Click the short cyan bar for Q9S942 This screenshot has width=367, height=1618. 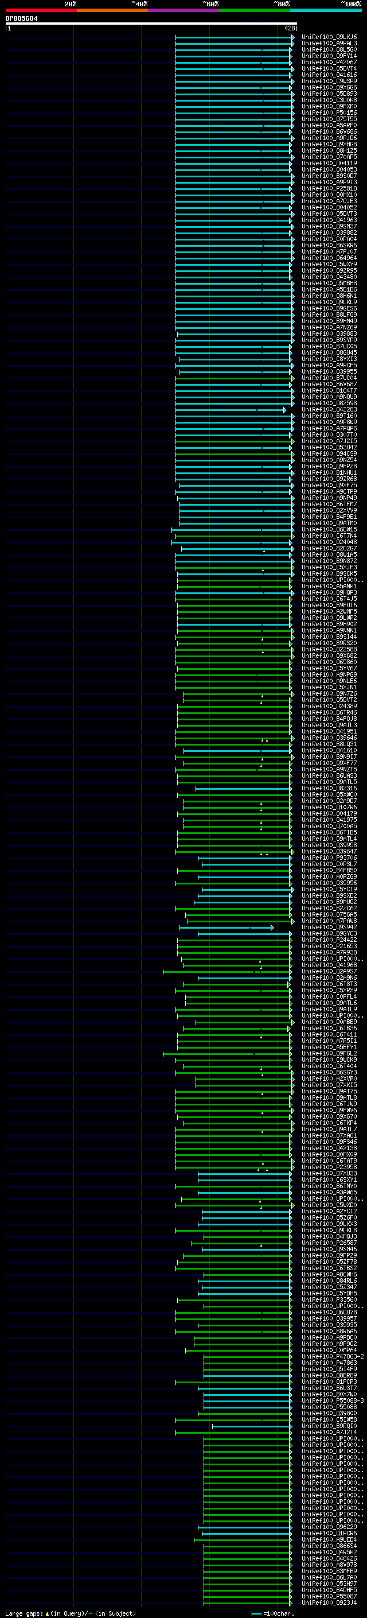[x=227, y=927]
